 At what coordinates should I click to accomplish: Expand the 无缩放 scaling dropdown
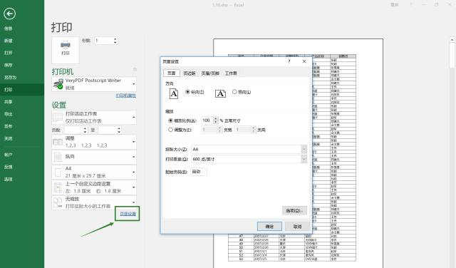tap(94, 202)
